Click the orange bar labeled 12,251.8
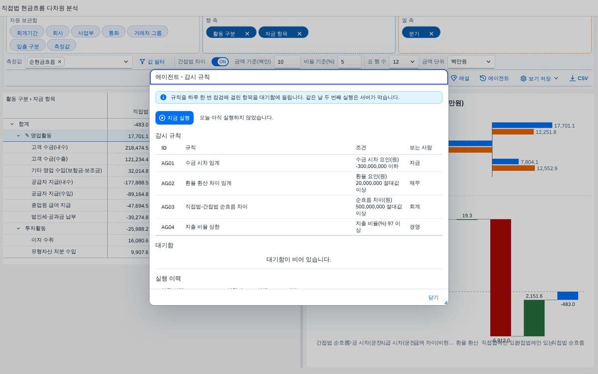This screenshot has width=598, height=374. (513, 132)
